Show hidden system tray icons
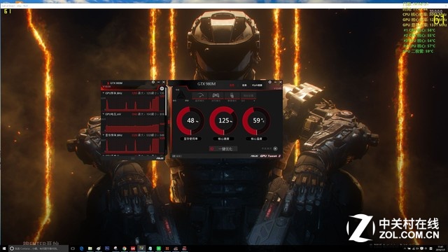This screenshot has width=448, height=252. [x=405, y=248]
